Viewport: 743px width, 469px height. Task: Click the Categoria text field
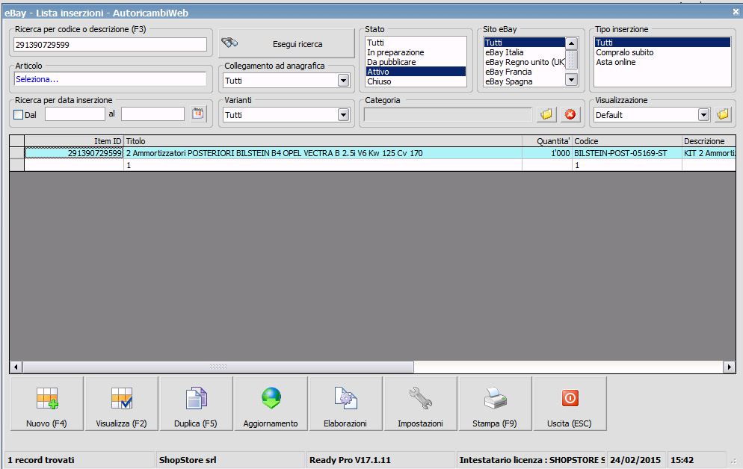pyautogui.click(x=448, y=114)
